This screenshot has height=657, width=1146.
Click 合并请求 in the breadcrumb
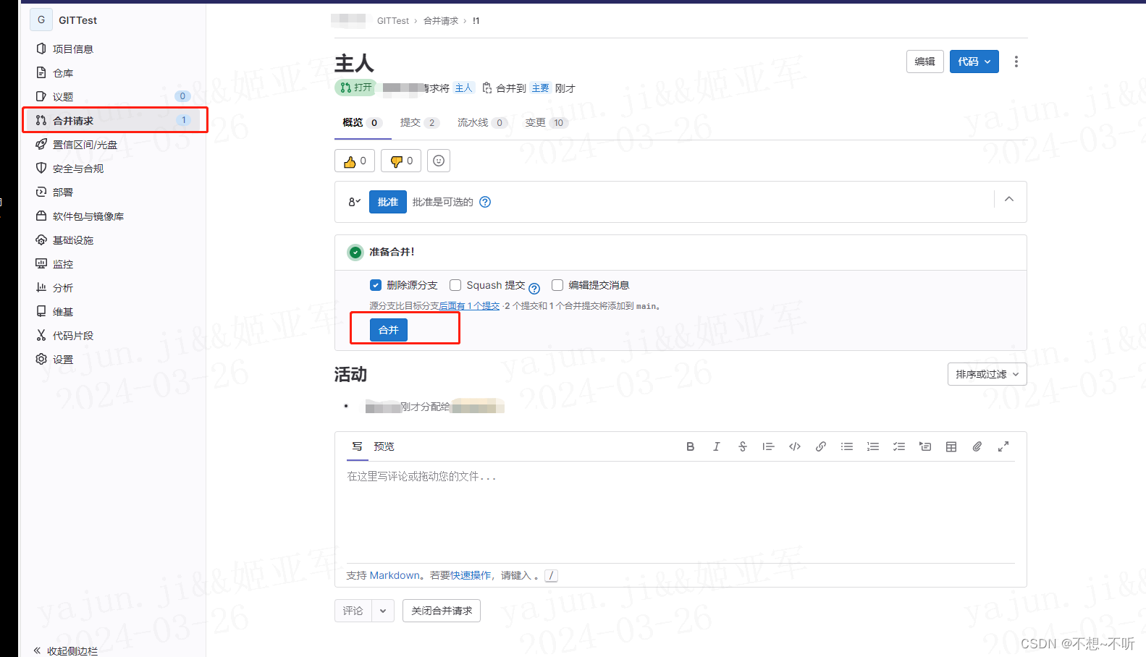(441, 21)
